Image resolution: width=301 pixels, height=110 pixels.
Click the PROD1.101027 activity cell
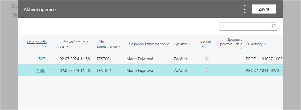[264, 59]
